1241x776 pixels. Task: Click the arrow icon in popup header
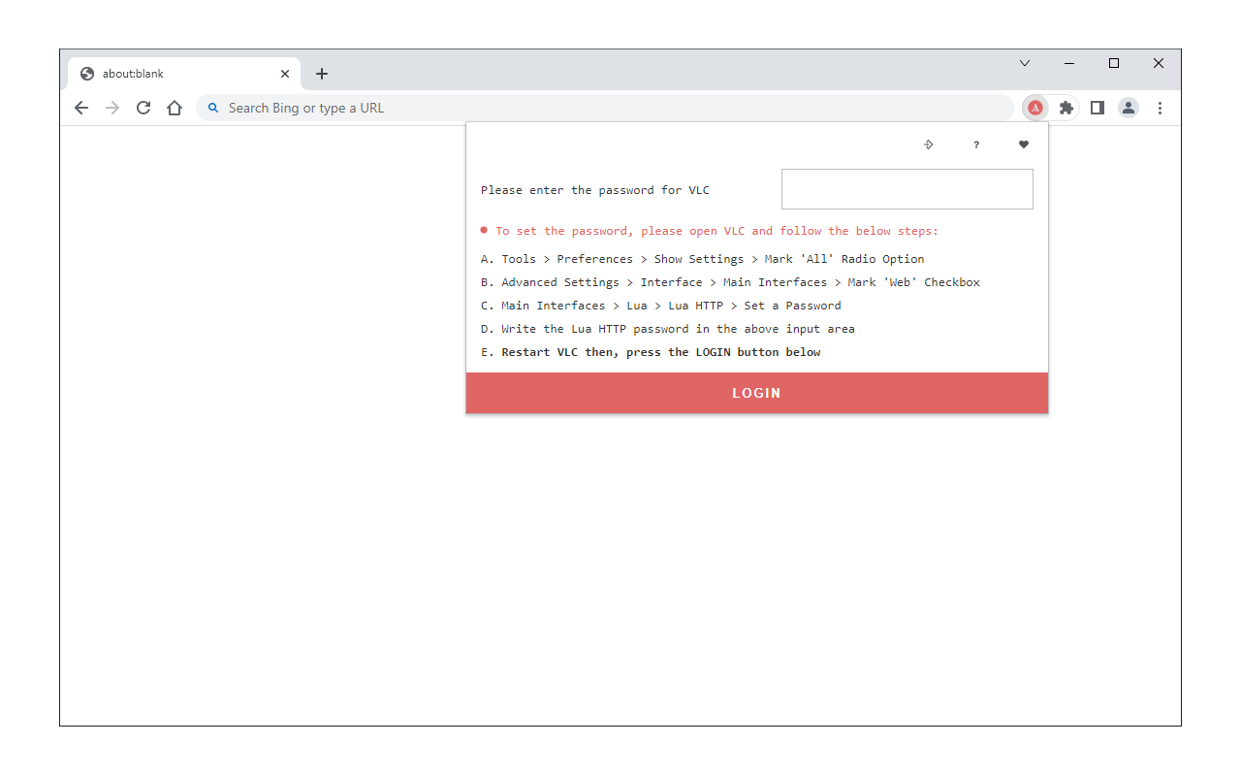coord(928,145)
